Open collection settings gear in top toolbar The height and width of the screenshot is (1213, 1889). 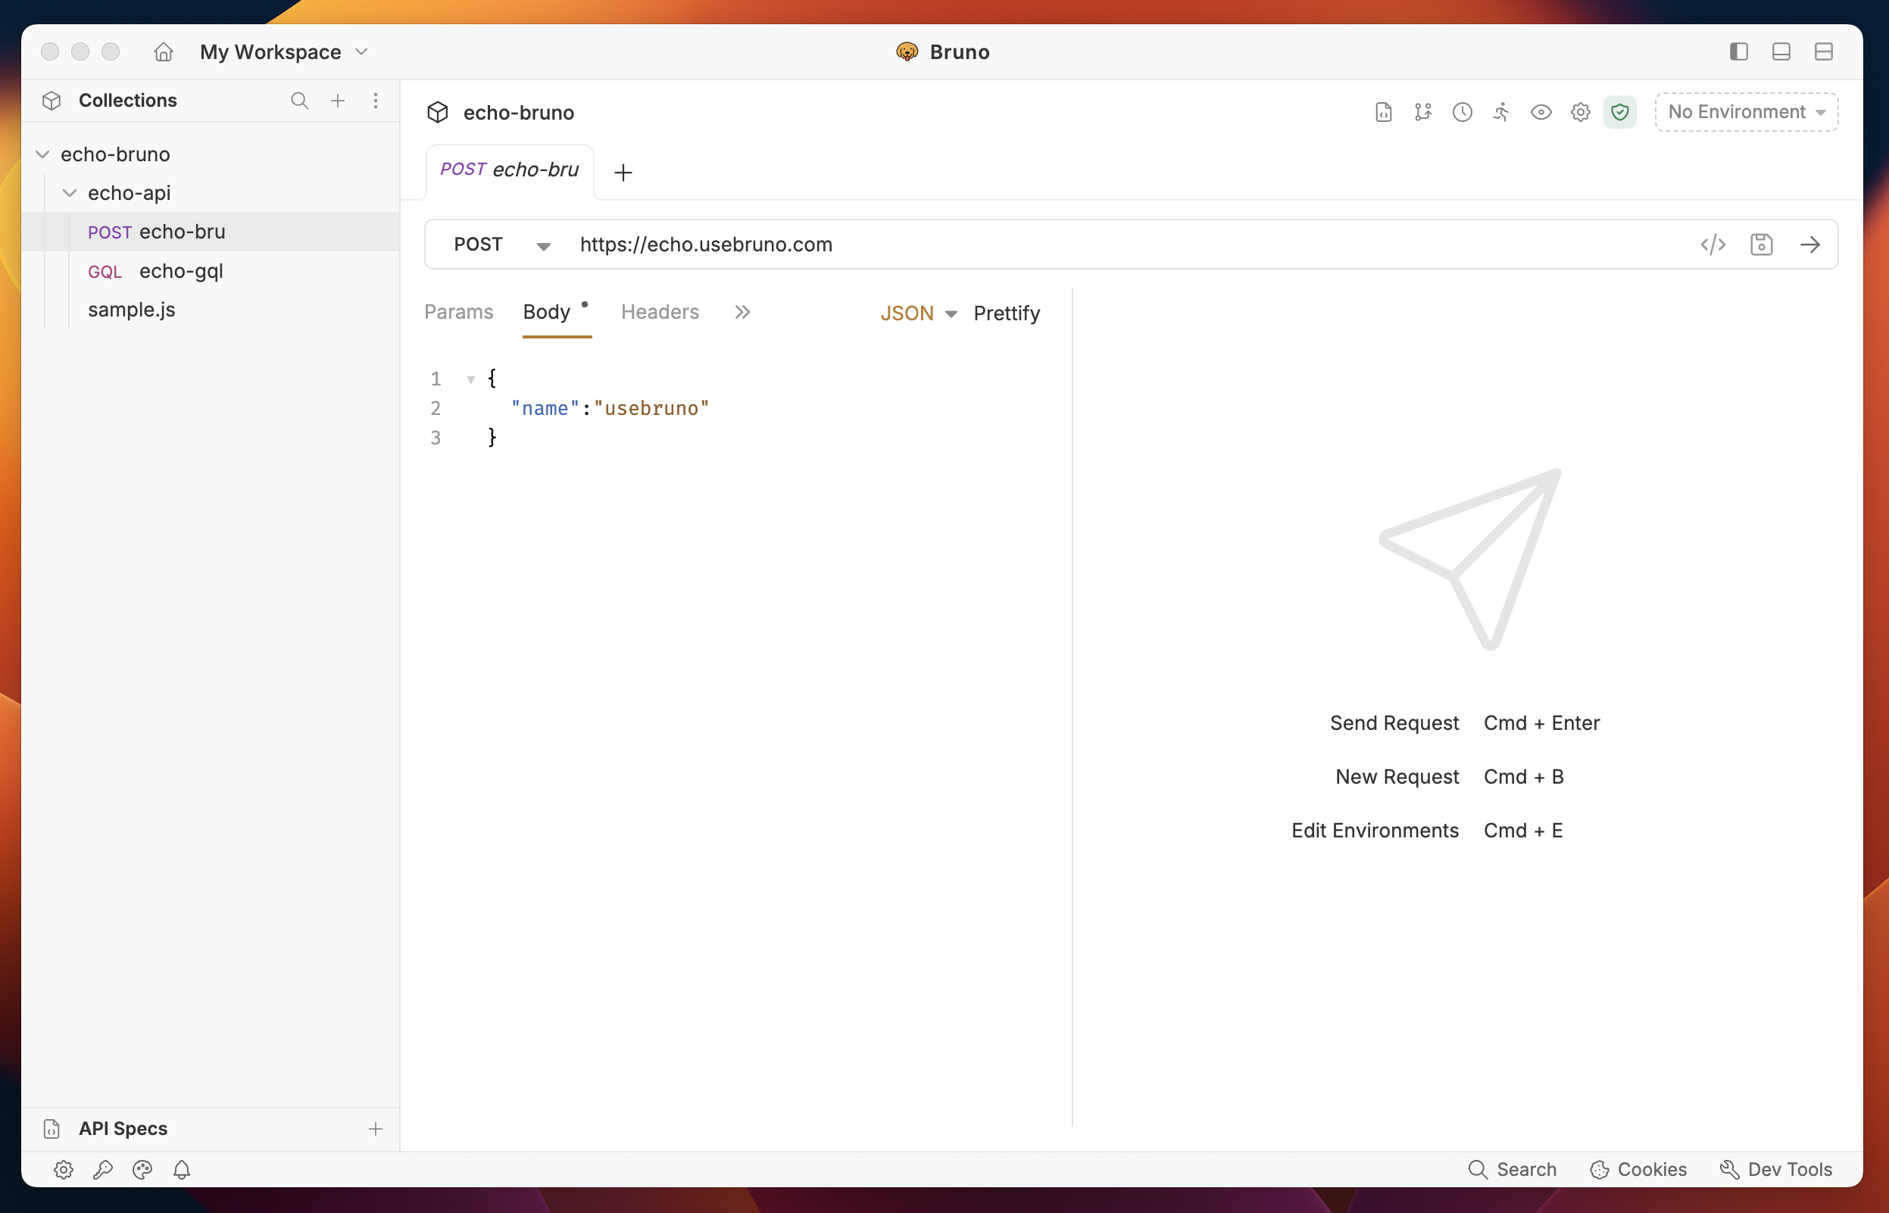(1580, 112)
